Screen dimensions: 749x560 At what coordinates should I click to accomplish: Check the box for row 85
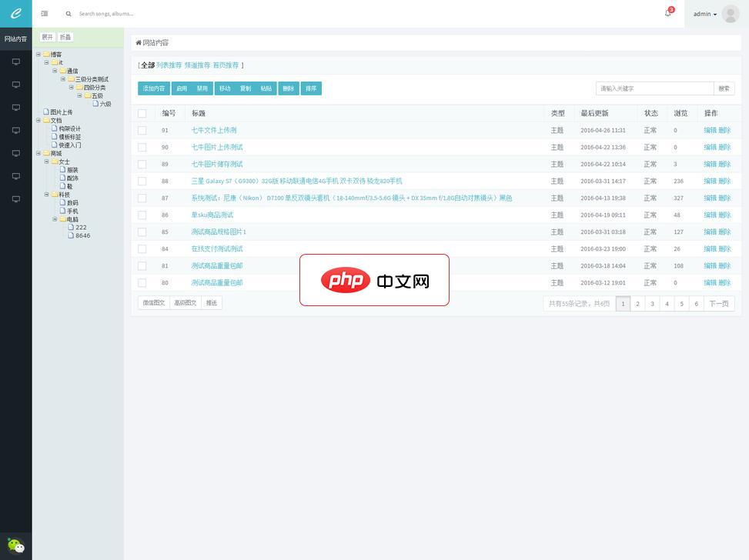pos(142,232)
